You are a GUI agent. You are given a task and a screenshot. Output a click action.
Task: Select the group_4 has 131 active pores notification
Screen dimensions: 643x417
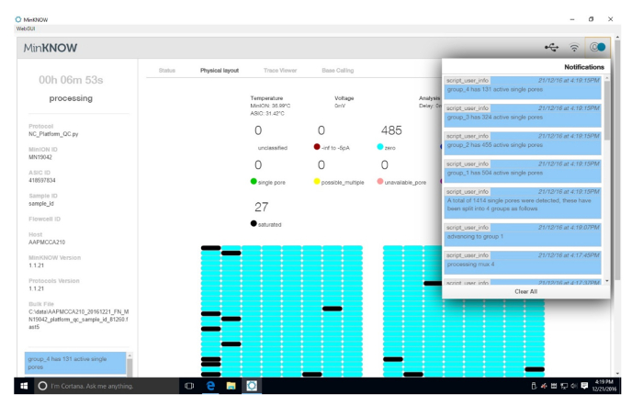pos(523,87)
